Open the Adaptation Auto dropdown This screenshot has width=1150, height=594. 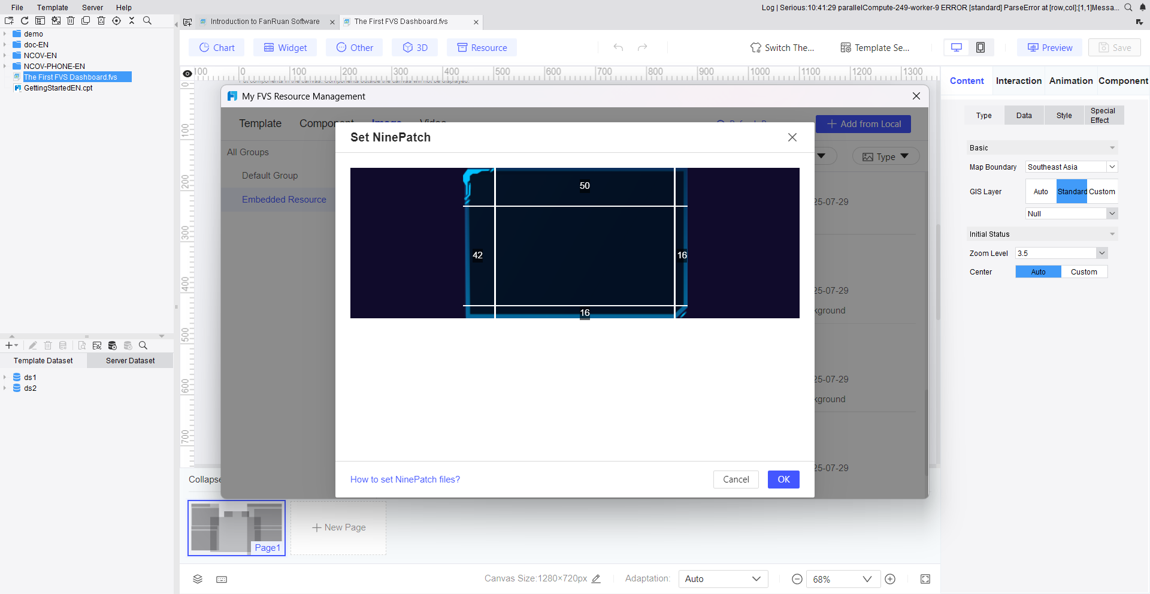click(723, 579)
